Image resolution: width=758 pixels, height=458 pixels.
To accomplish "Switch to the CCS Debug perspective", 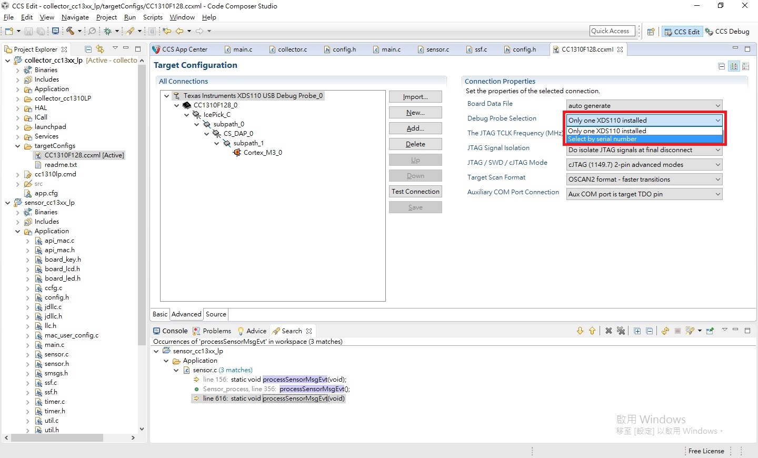I will tap(727, 32).
